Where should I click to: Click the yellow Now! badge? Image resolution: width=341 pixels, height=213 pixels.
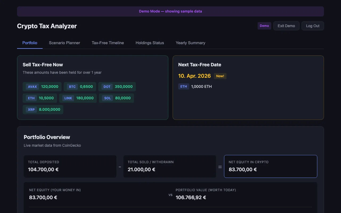click(x=220, y=76)
